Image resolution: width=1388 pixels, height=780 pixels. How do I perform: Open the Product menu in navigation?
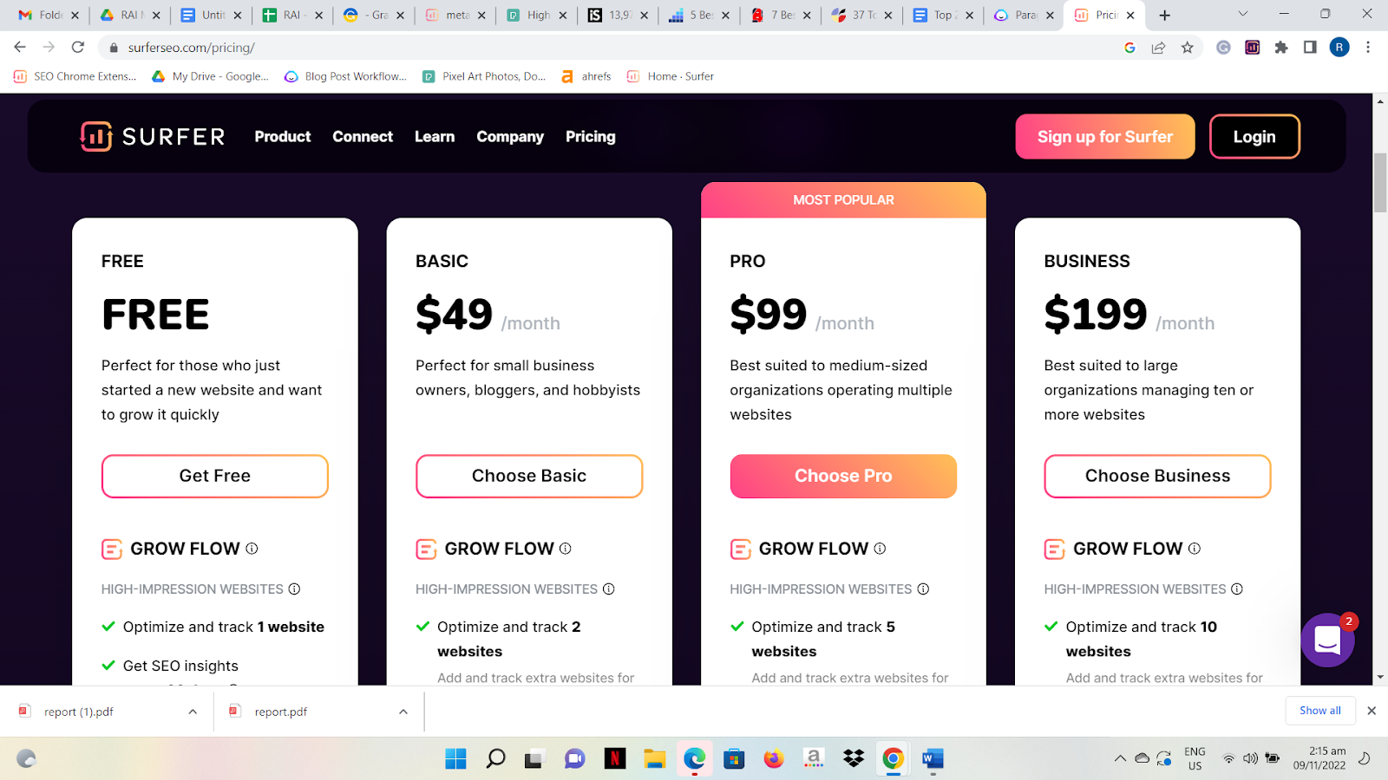283,136
